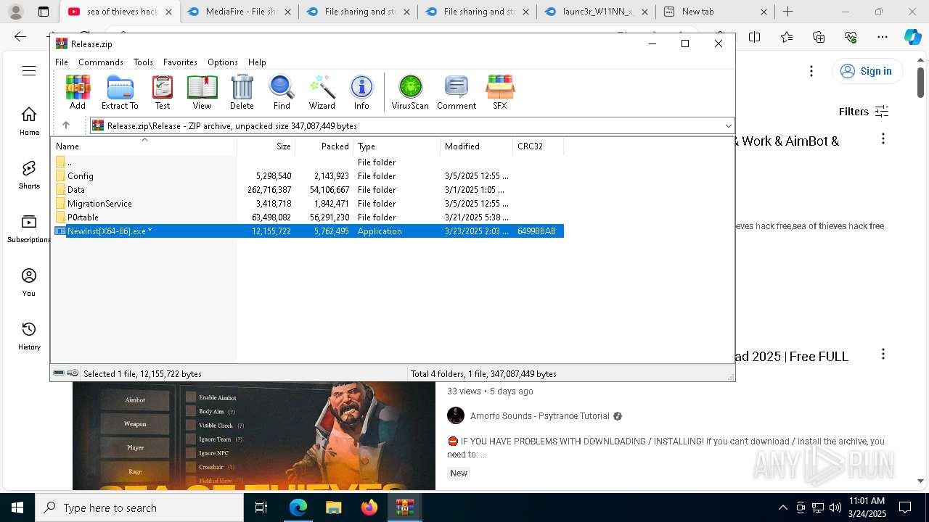Click the Type here to search box
Image resolution: width=929 pixels, height=522 pixels.
139,507
